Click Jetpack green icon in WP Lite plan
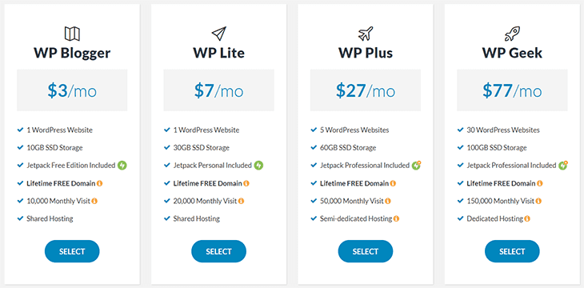 (258, 165)
